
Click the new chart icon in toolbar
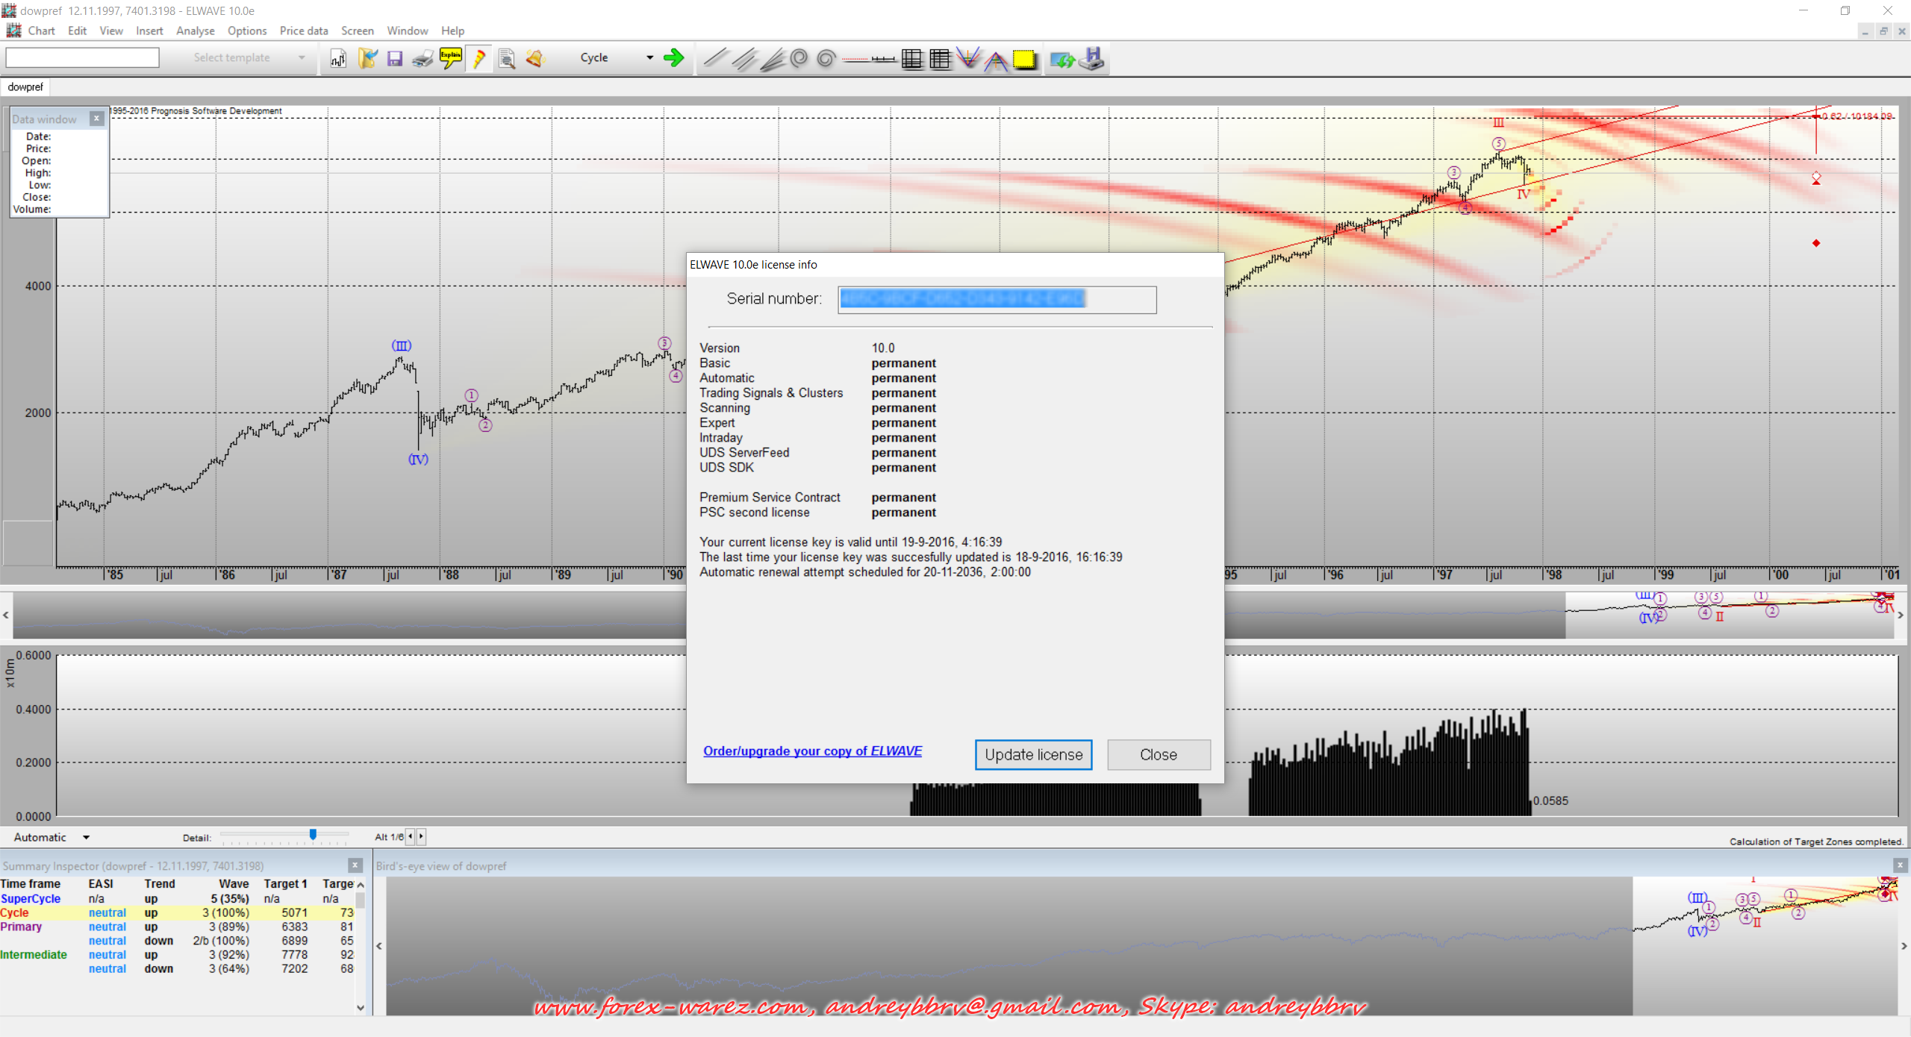338,58
